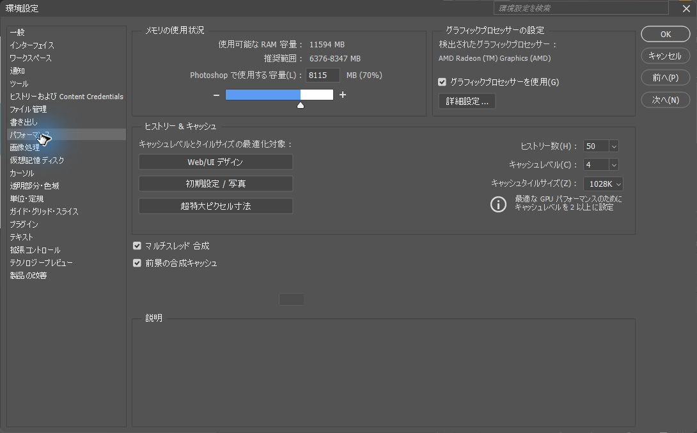Screen dimensions: 697x433
Task: Click Web/UI デザイン optimization button
Action: [x=215, y=162]
